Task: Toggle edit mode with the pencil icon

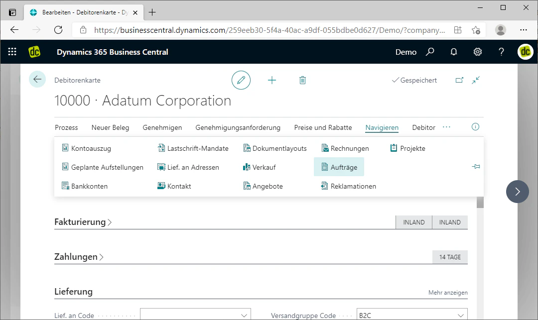Action: (241, 80)
